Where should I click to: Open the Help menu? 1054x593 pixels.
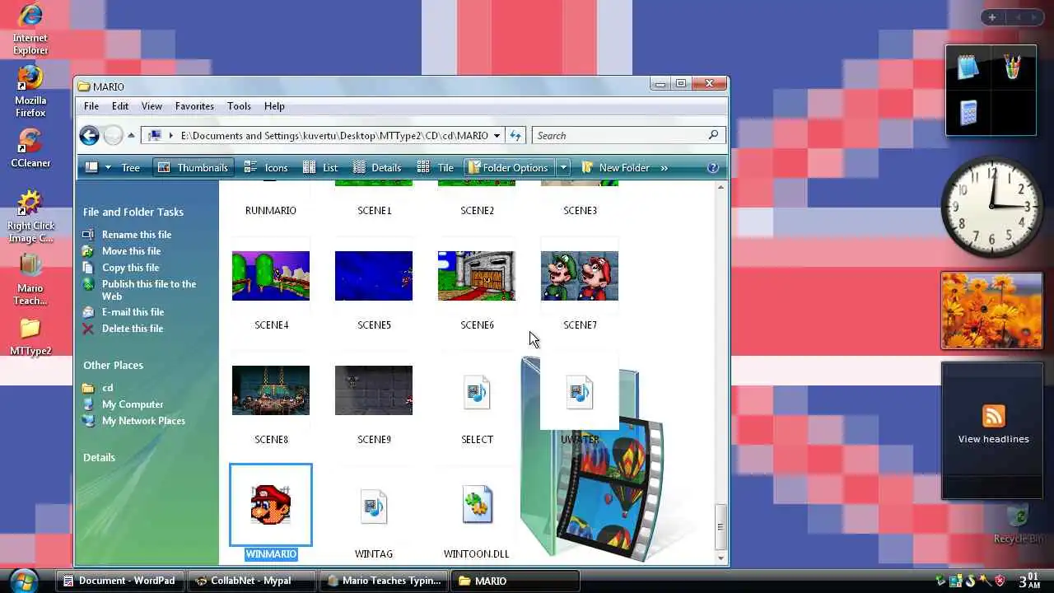click(x=274, y=106)
